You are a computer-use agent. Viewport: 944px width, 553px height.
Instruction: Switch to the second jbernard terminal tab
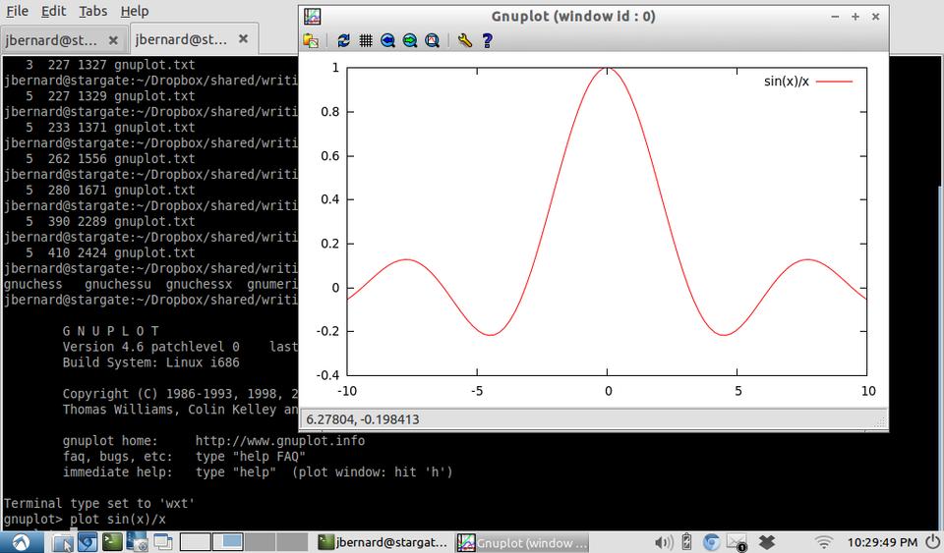(x=182, y=40)
